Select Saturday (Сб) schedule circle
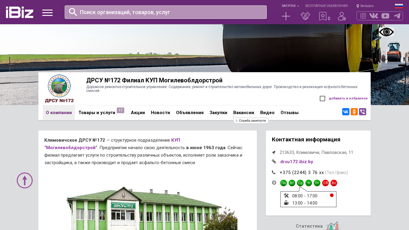The width and height of the screenshot is (409, 230). point(325,183)
